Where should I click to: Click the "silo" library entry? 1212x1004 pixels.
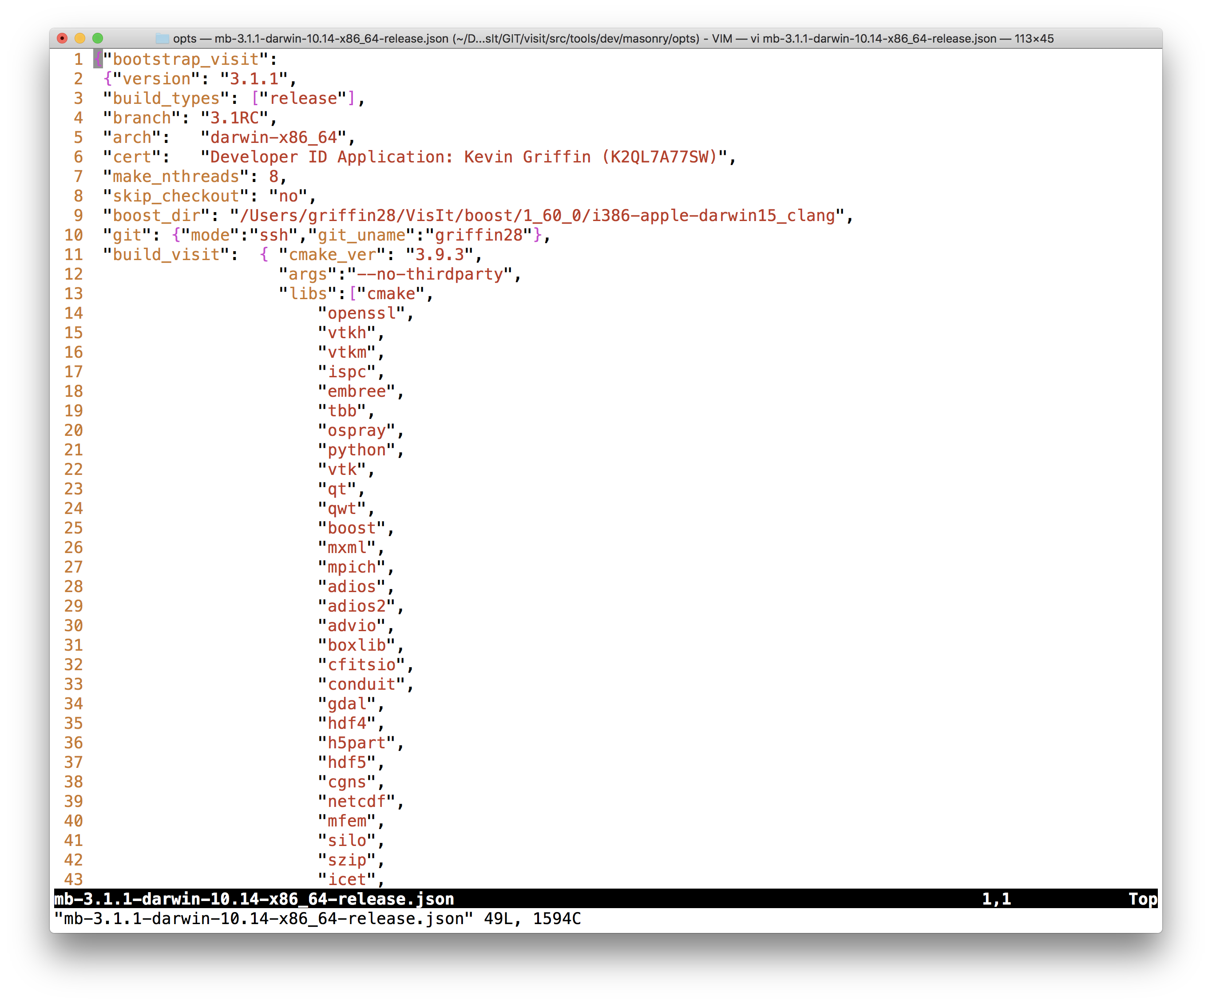(x=347, y=841)
